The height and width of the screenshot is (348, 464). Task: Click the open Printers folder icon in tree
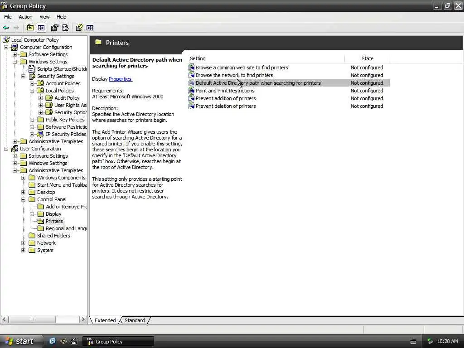tap(40, 221)
